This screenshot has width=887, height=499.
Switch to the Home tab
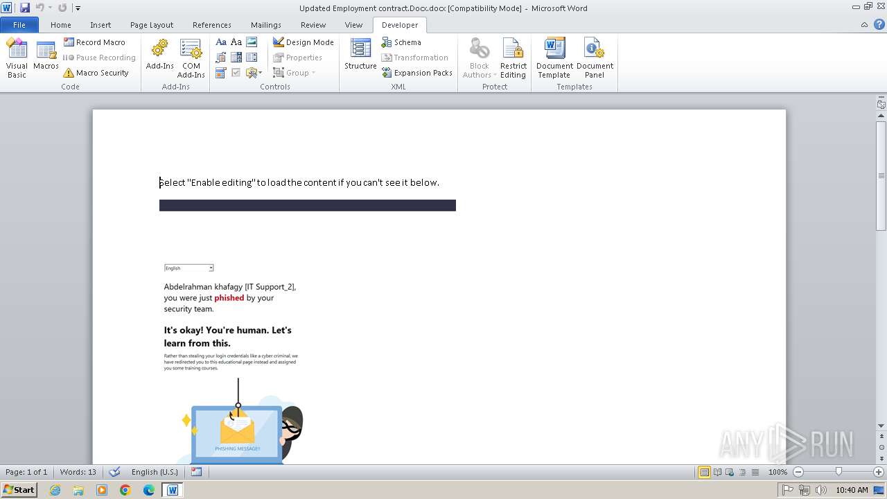click(61, 25)
